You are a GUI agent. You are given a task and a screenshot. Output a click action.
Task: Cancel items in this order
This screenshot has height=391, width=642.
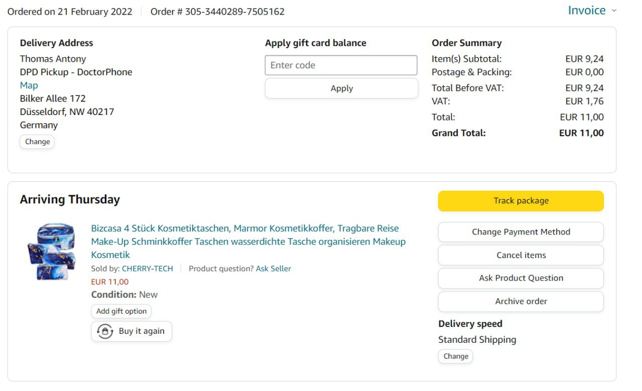tap(521, 255)
